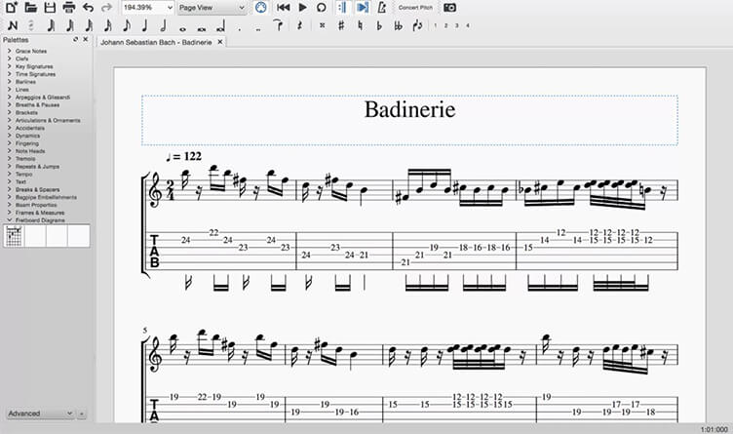This screenshot has height=434, width=733.
Task: Select the 2/4 time signature
Action: pyautogui.click(x=171, y=190)
